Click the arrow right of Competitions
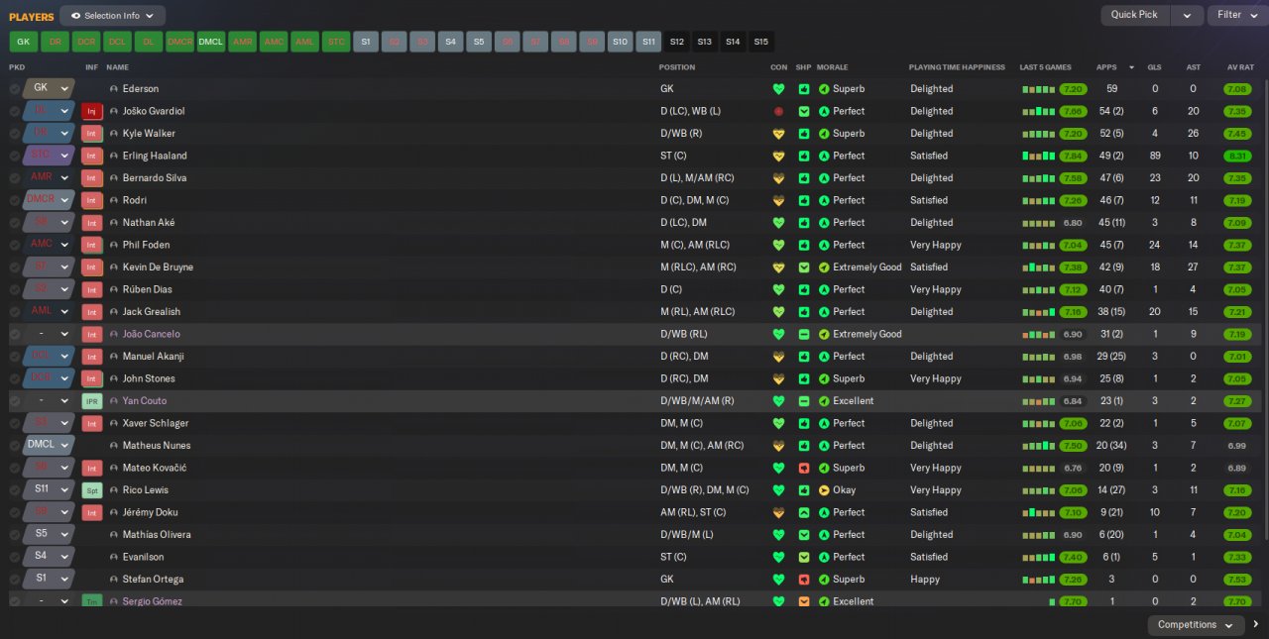The width and height of the screenshot is (1269, 639). pyautogui.click(x=1256, y=624)
